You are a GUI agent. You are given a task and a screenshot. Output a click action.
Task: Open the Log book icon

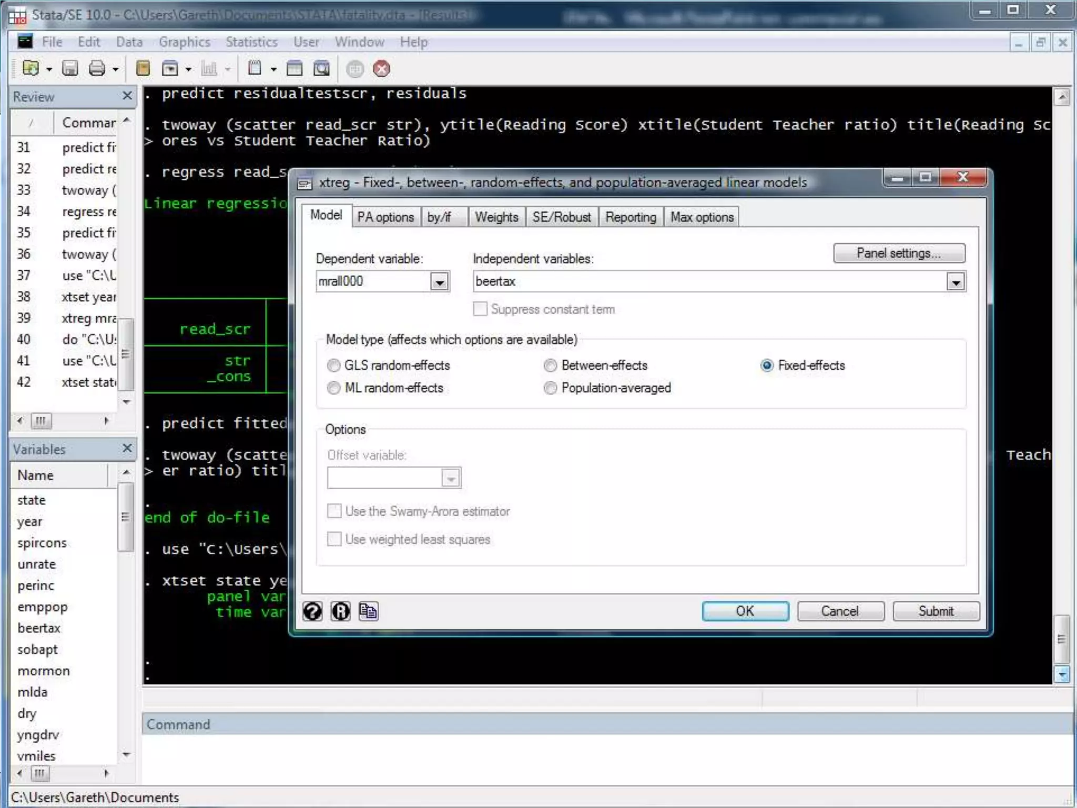click(x=143, y=68)
